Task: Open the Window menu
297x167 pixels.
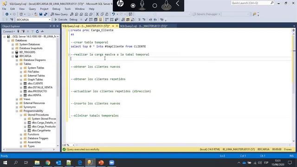Action: pos(80,9)
